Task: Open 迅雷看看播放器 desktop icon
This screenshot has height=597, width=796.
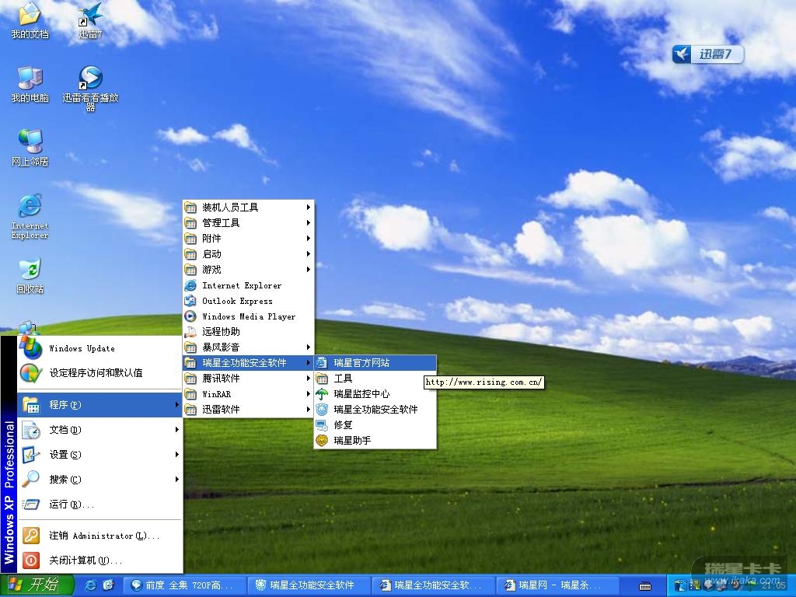Action: [90, 79]
